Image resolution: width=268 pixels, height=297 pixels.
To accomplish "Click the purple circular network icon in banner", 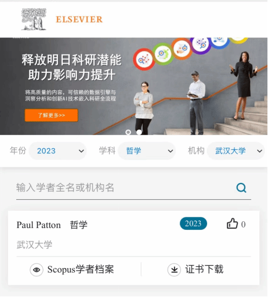I will tap(201, 45).
